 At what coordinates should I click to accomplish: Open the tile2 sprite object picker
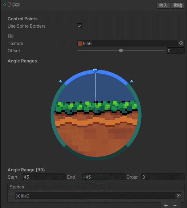(x=179, y=196)
